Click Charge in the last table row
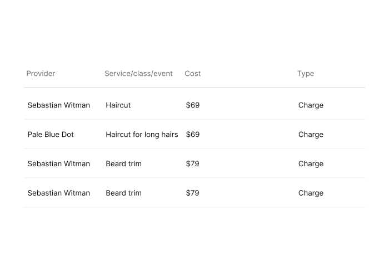Viewport: 389px width, 266px height. point(311,193)
